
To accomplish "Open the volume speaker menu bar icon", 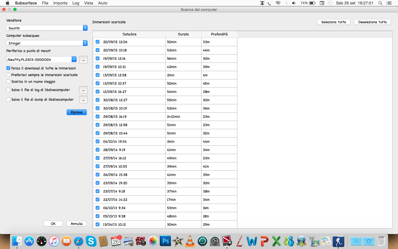I will tap(294, 3).
